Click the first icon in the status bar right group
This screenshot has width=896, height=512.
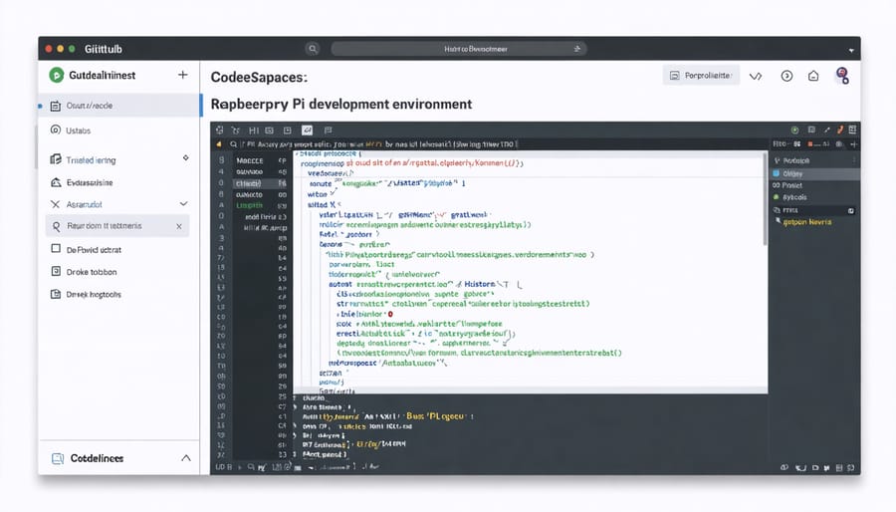[x=784, y=467]
